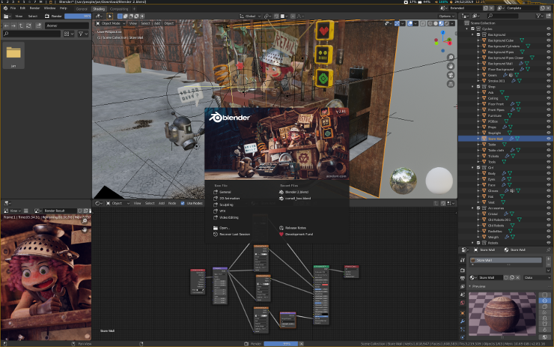Screen dimensions: 554x347
Task: Switch to the Compositing workspace tab
Action: click(x=119, y=9)
